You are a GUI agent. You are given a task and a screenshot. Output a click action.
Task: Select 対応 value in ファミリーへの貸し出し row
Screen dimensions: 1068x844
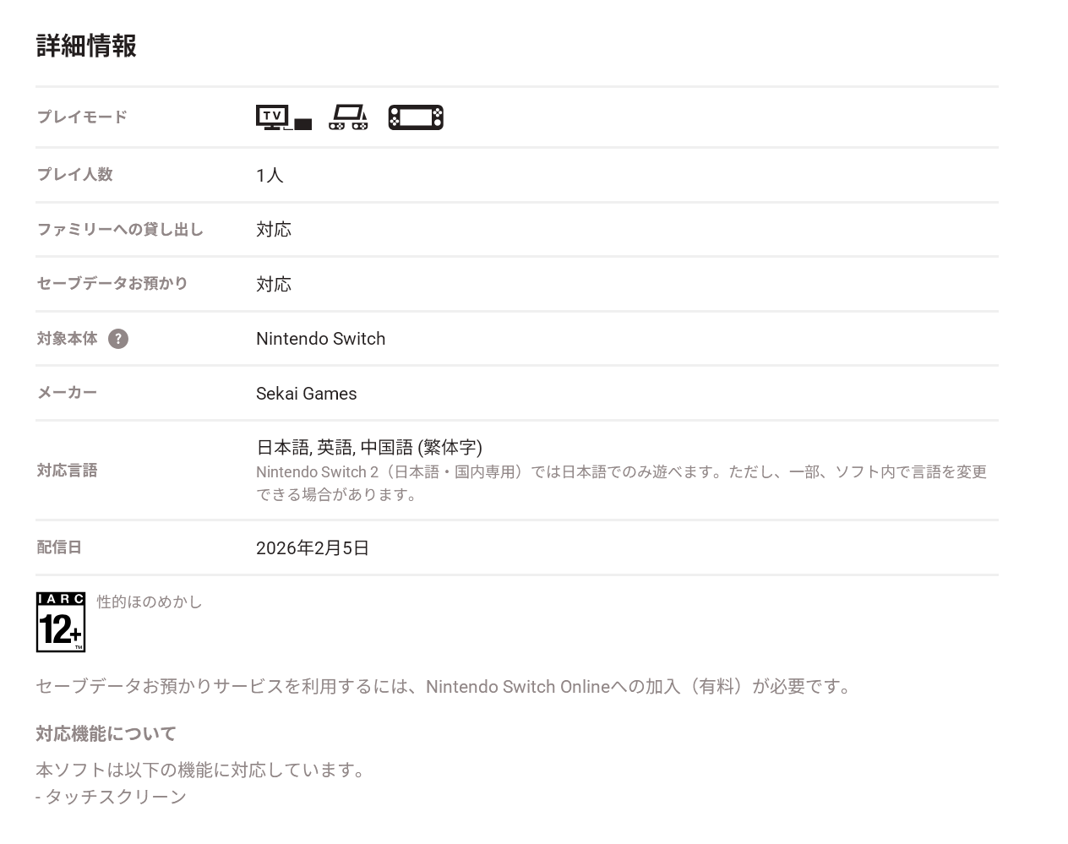tap(274, 230)
